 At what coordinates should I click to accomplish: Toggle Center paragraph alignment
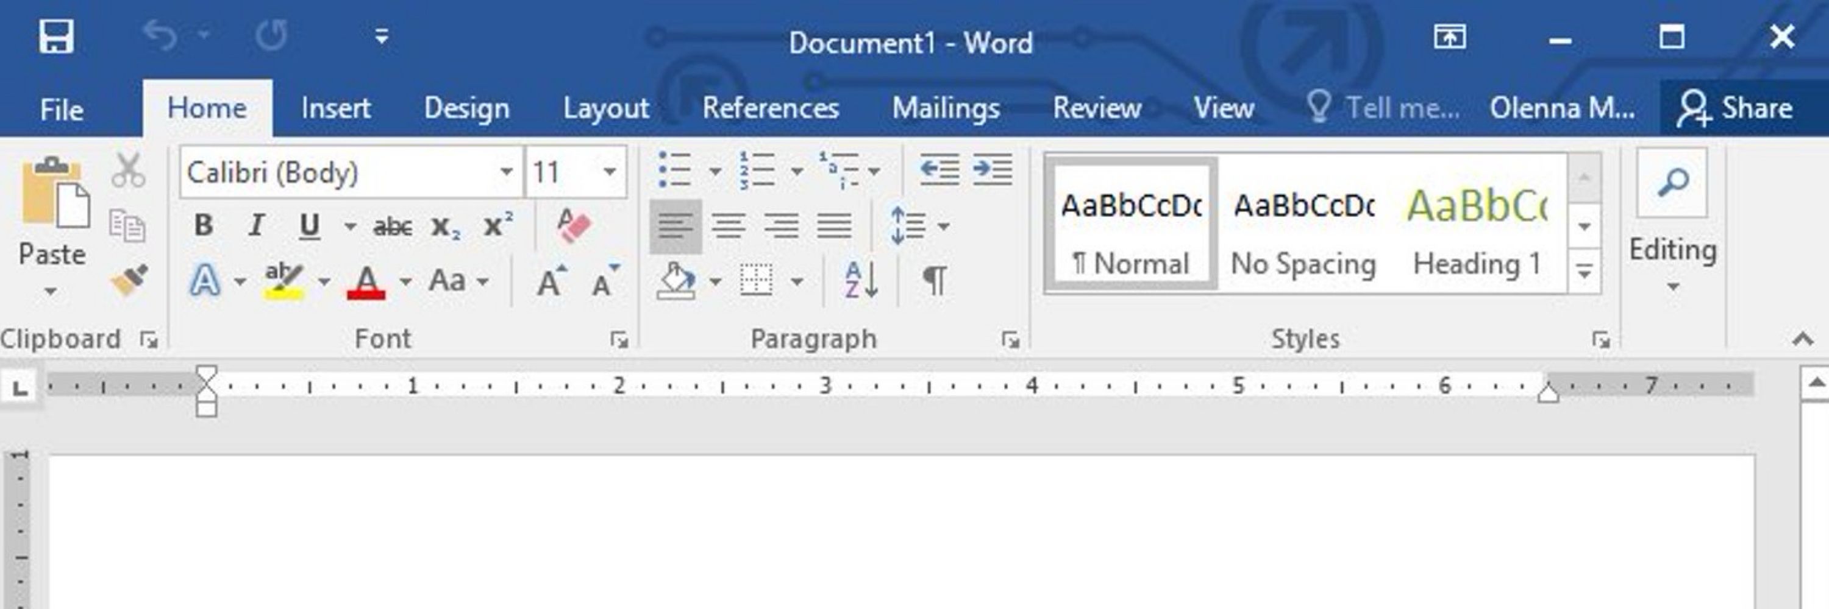pyautogui.click(x=729, y=227)
